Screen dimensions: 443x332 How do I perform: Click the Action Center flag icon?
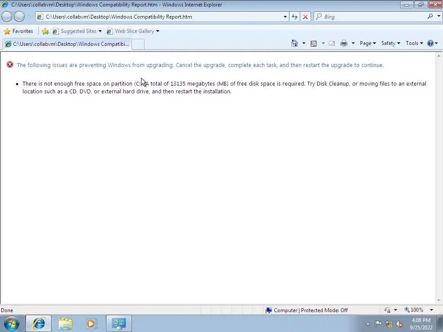pyautogui.click(x=378, y=324)
